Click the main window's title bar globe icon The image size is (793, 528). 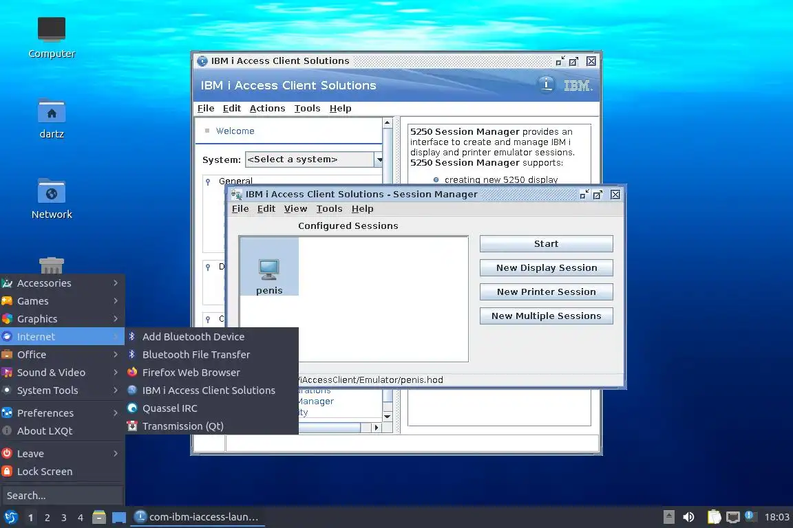coord(202,61)
